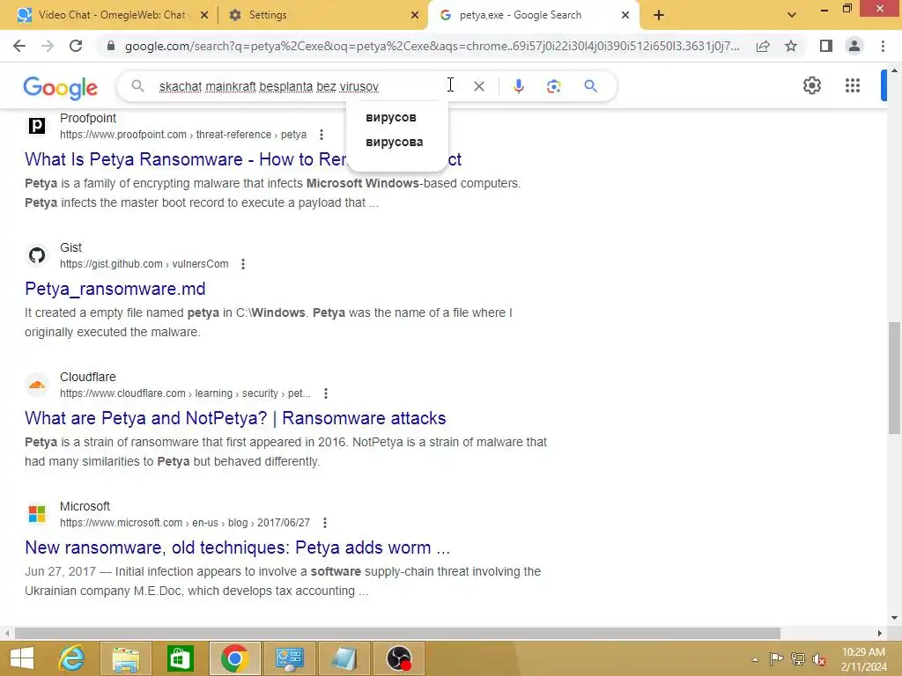
Task: Open more options for Cloudflare result
Action: tap(326, 393)
